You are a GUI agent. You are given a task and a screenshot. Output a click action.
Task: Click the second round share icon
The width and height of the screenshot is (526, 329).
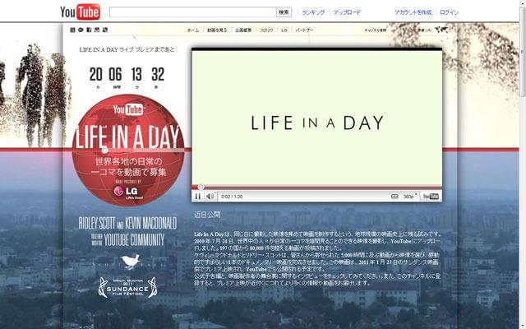coord(81,30)
